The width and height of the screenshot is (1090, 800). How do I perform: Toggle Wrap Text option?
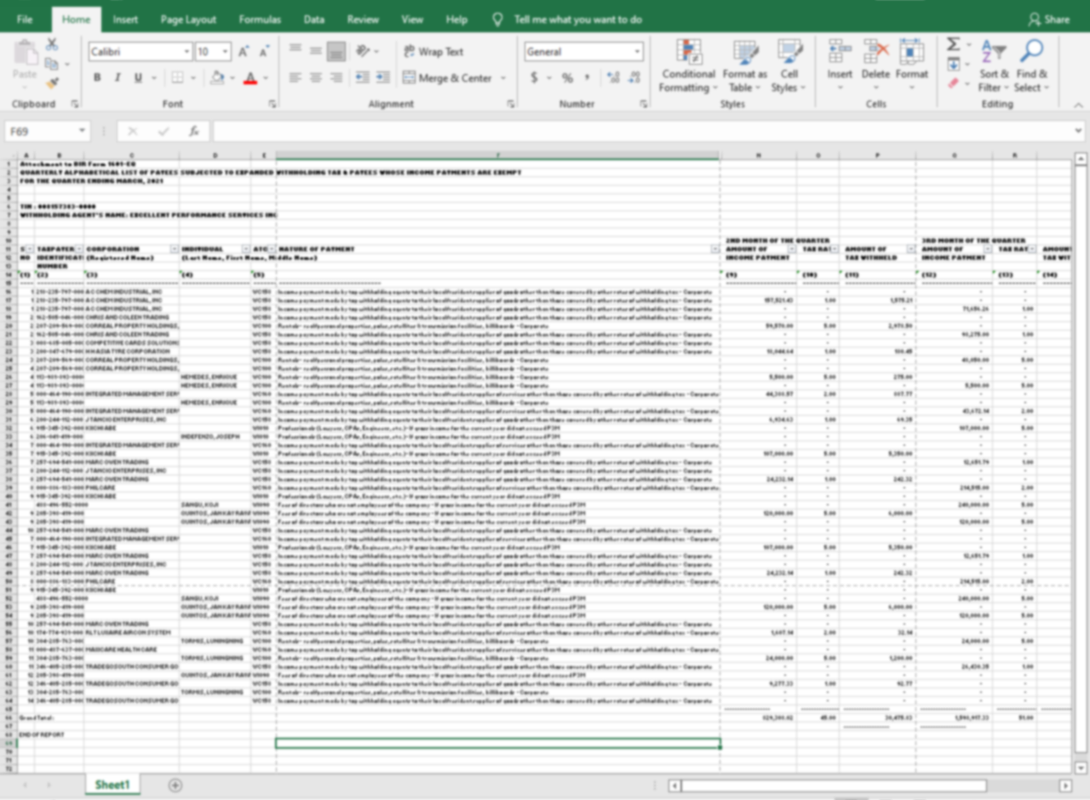(x=433, y=51)
